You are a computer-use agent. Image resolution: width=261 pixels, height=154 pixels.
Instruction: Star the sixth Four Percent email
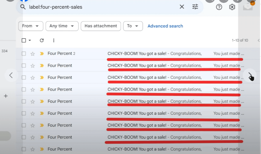pyautogui.click(x=33, y=113)
